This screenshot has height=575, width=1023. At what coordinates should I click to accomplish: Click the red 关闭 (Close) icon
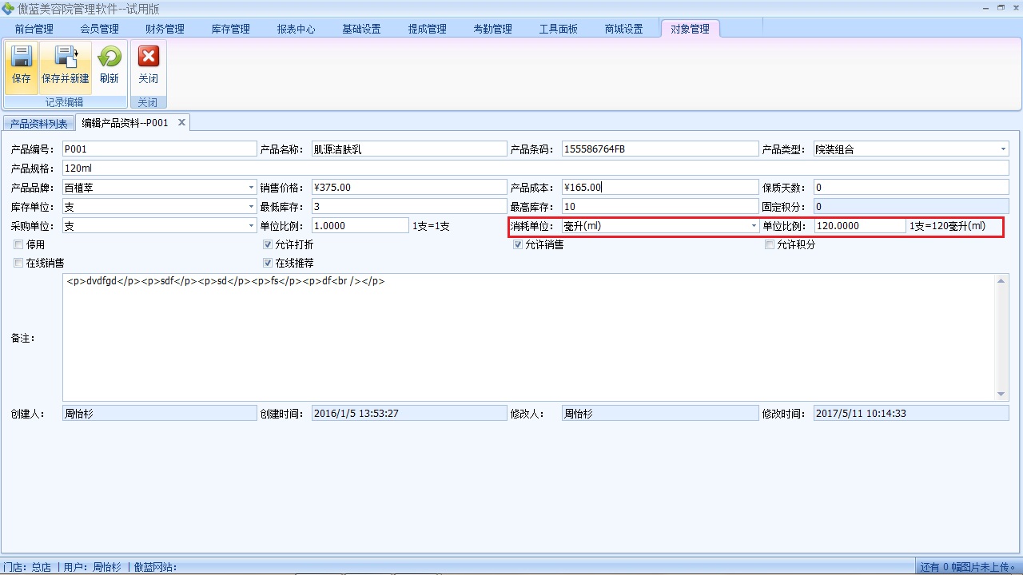(148, 56)
